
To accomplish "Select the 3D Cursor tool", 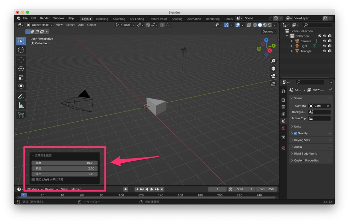I will [21, 50].
